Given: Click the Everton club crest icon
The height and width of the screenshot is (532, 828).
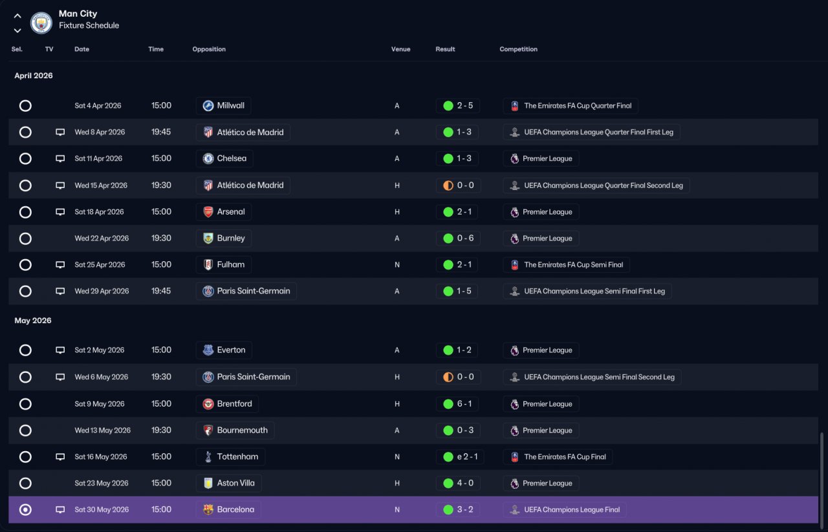Looking at the screenshot, I should coord(208,350).
